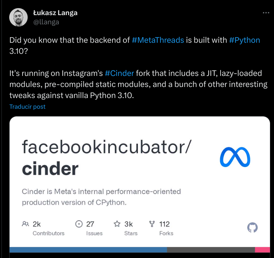
Task: Click the 112 Forks count
Action: coord(164,224)
